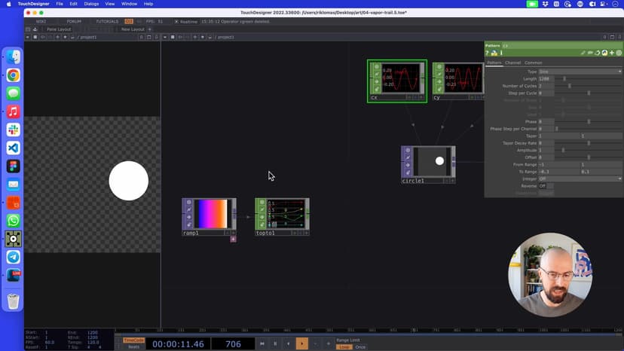Viewport: 624px width, 351px height.
Task: Toggle the Reverse parameter Off switch
Action: pyautogui.click(x=543, y=186)
